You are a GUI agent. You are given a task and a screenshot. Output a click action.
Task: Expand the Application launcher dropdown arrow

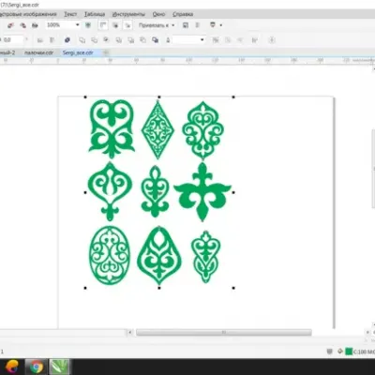tap(221, 25)
